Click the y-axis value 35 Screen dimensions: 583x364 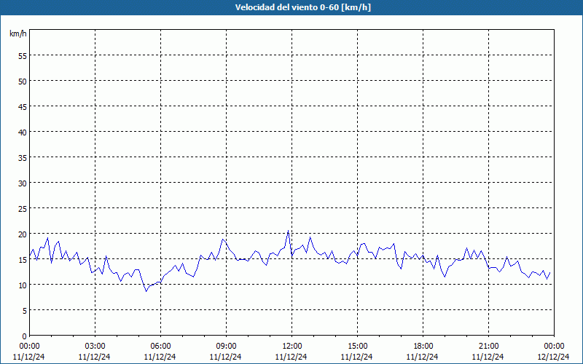[x=23, y=158]
